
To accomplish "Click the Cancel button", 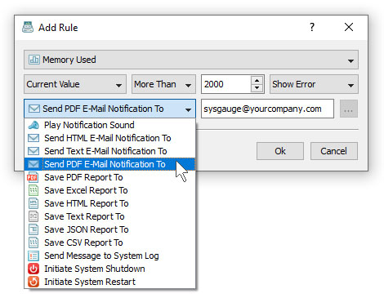I will pyautogui.click(x=334, y=151).
